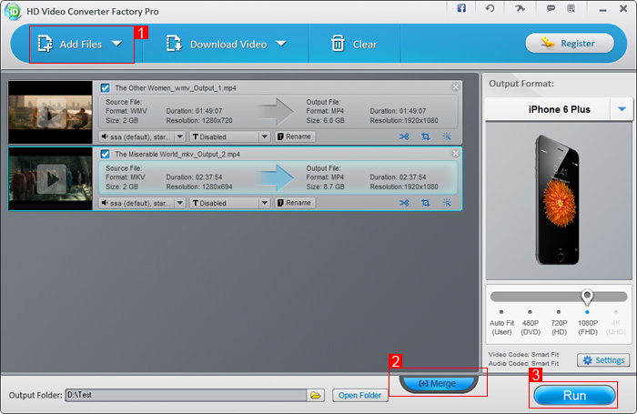
Task: Open the feedback chat bubble icon
Action: (x=551, y=8)
